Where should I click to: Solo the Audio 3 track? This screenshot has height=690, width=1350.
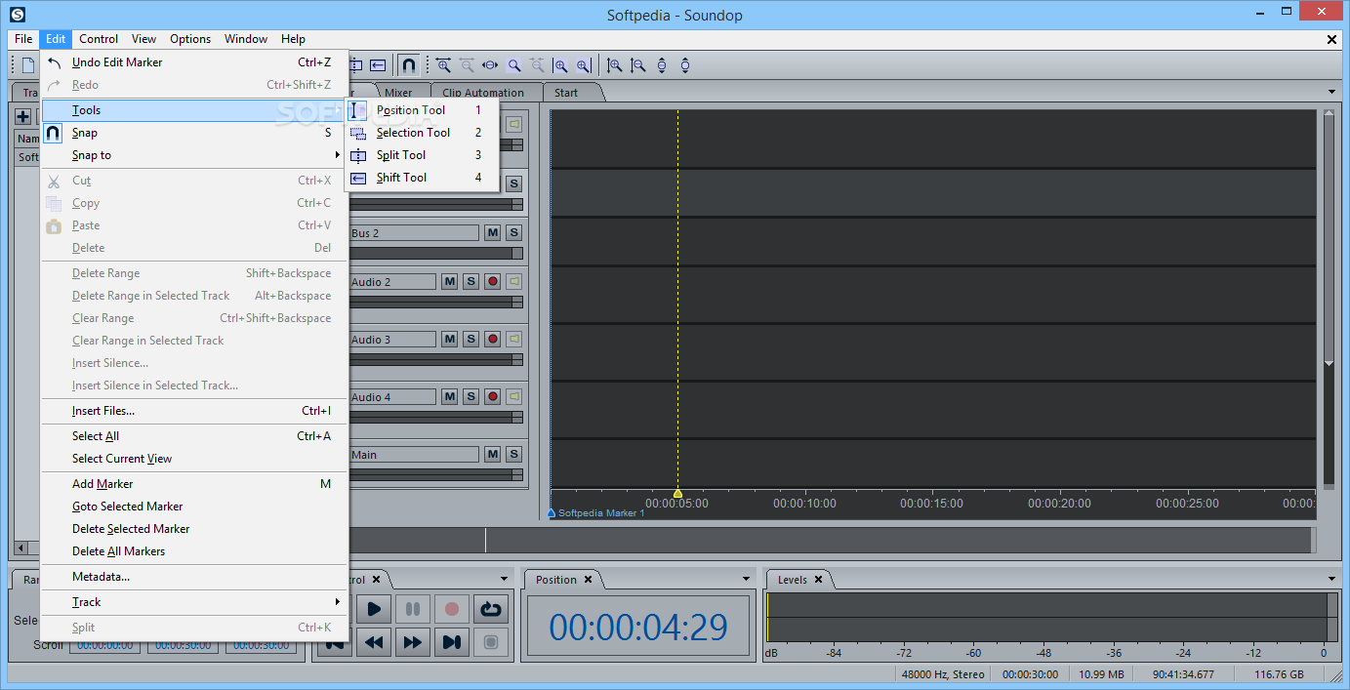pos(470,339)
